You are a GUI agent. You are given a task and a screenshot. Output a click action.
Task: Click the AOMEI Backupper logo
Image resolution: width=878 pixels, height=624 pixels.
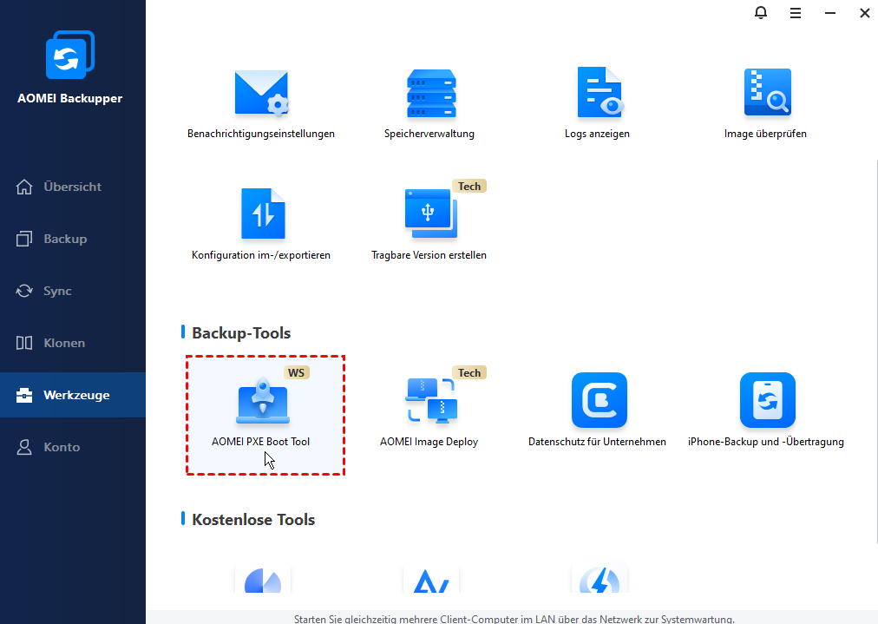[70, 55]
